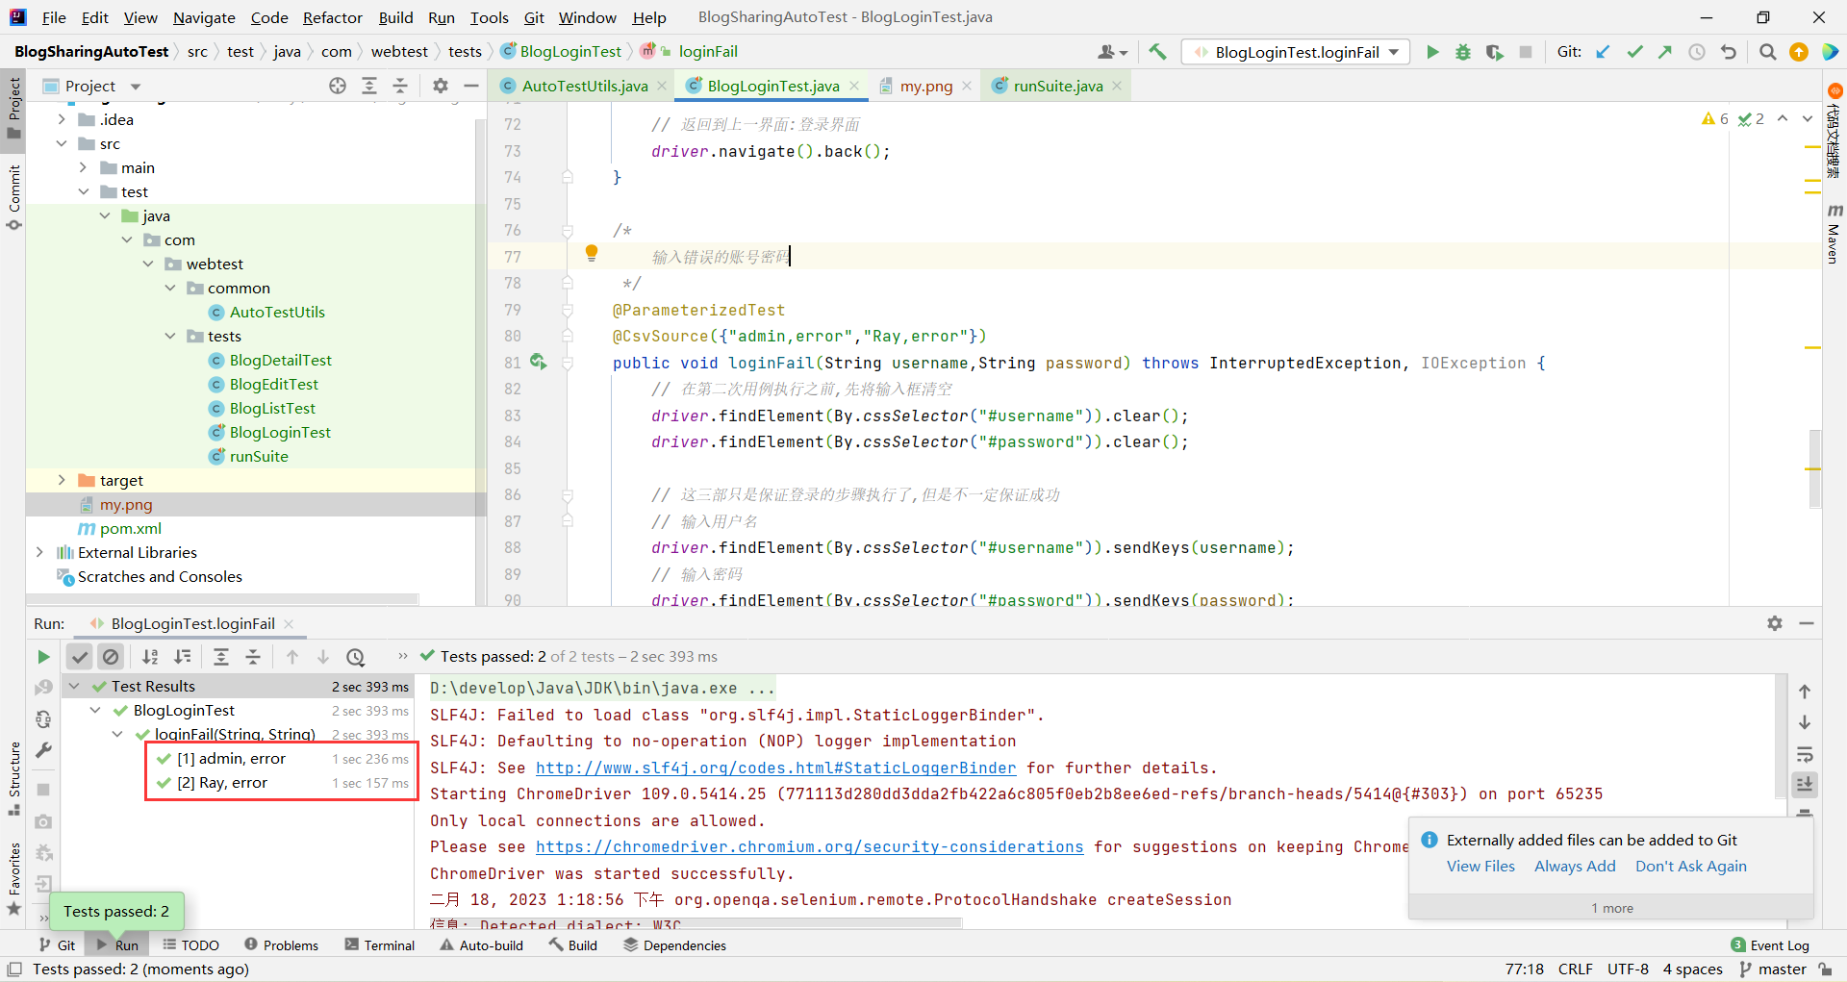This screenshot has width=1847, height=982.
Task: Commit changes with the green checkmark icon
Action: click(1634, 52)
